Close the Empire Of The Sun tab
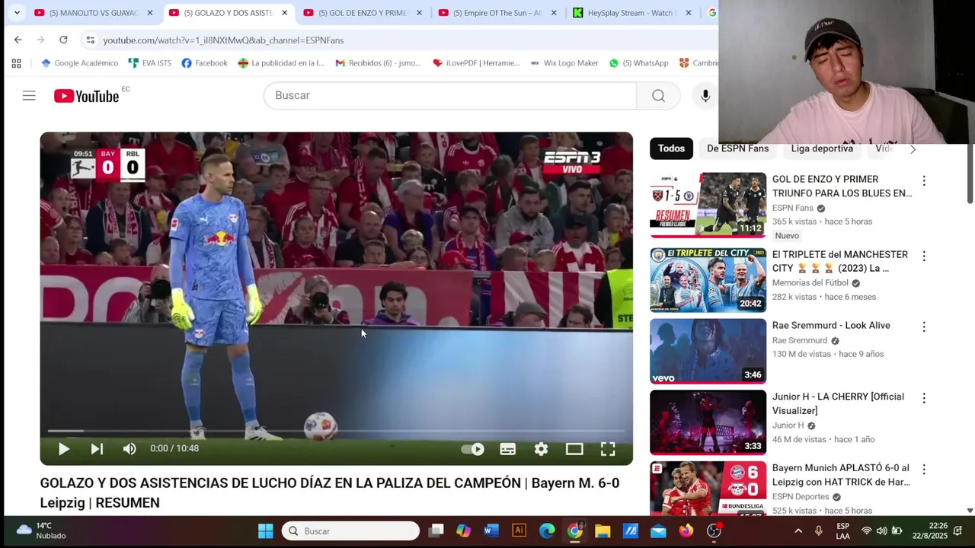 tap(554, 13)
